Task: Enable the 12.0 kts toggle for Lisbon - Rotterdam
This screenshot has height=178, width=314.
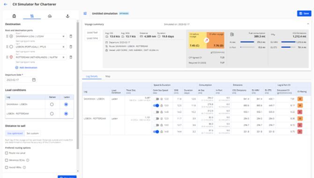Action: click(156, 119)
